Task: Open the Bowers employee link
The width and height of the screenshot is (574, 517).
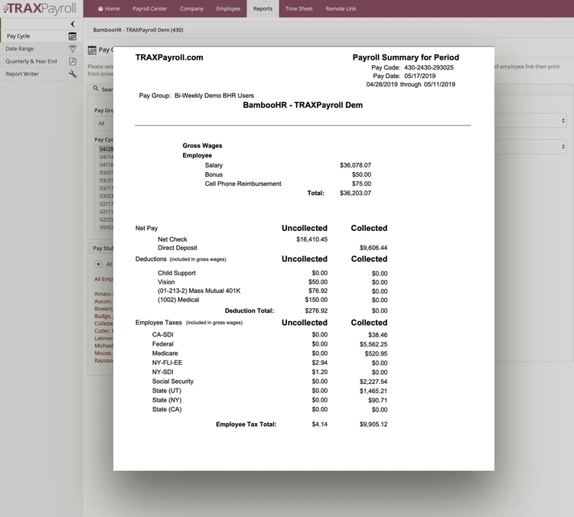Action: coord(103,308)
